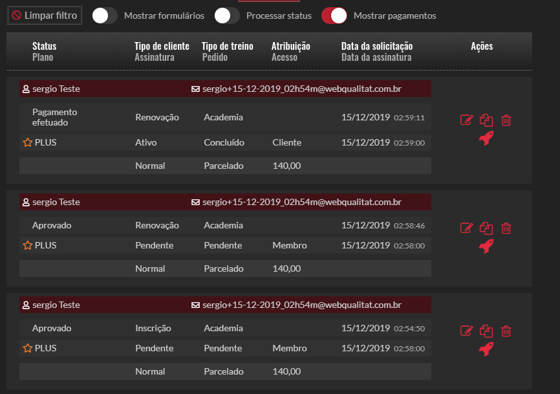The image size is (560, 394).
Task: Toggle the PLUS star in first record
Action: (x=27, y=142)
